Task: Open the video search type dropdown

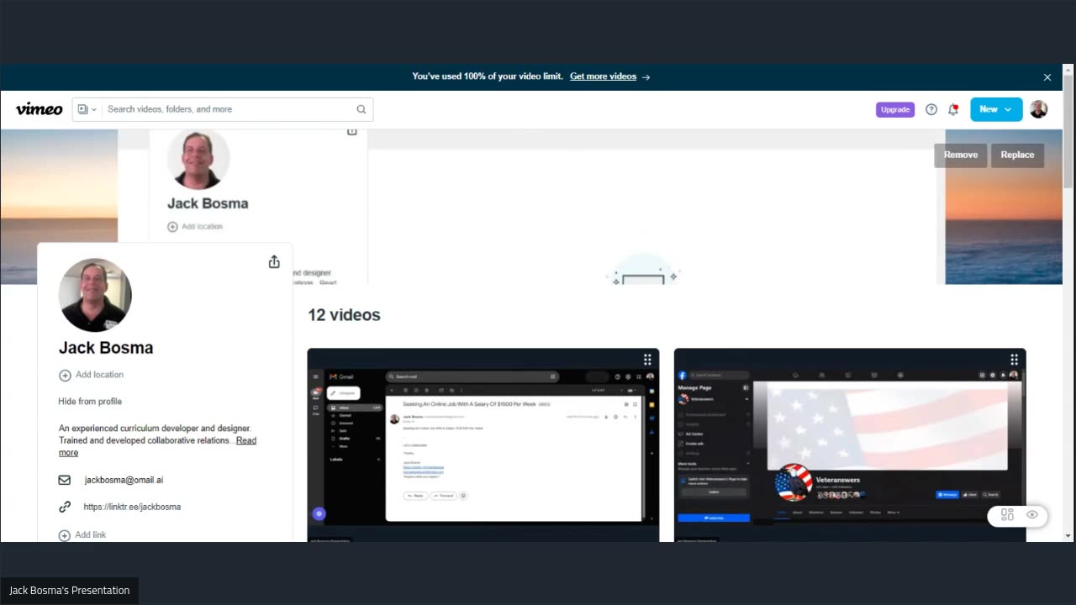Action: 87,109
